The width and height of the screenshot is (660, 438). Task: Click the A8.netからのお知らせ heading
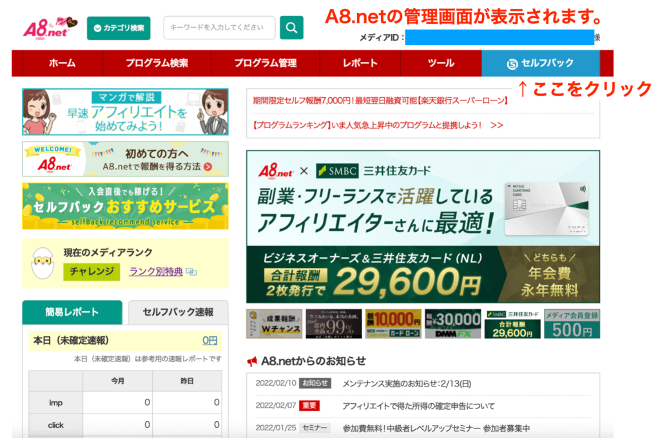pyautogui.click(x=313, y=361)
